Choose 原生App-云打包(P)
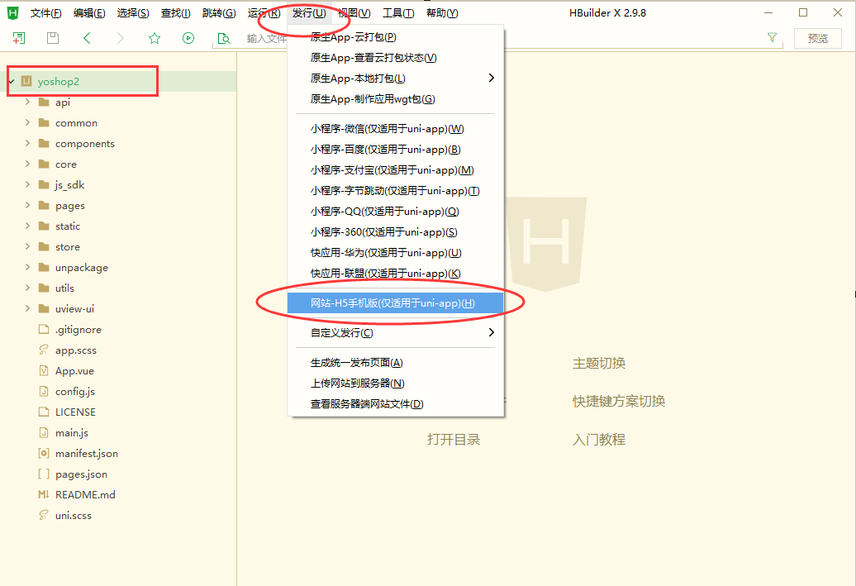 coord(395,37)
